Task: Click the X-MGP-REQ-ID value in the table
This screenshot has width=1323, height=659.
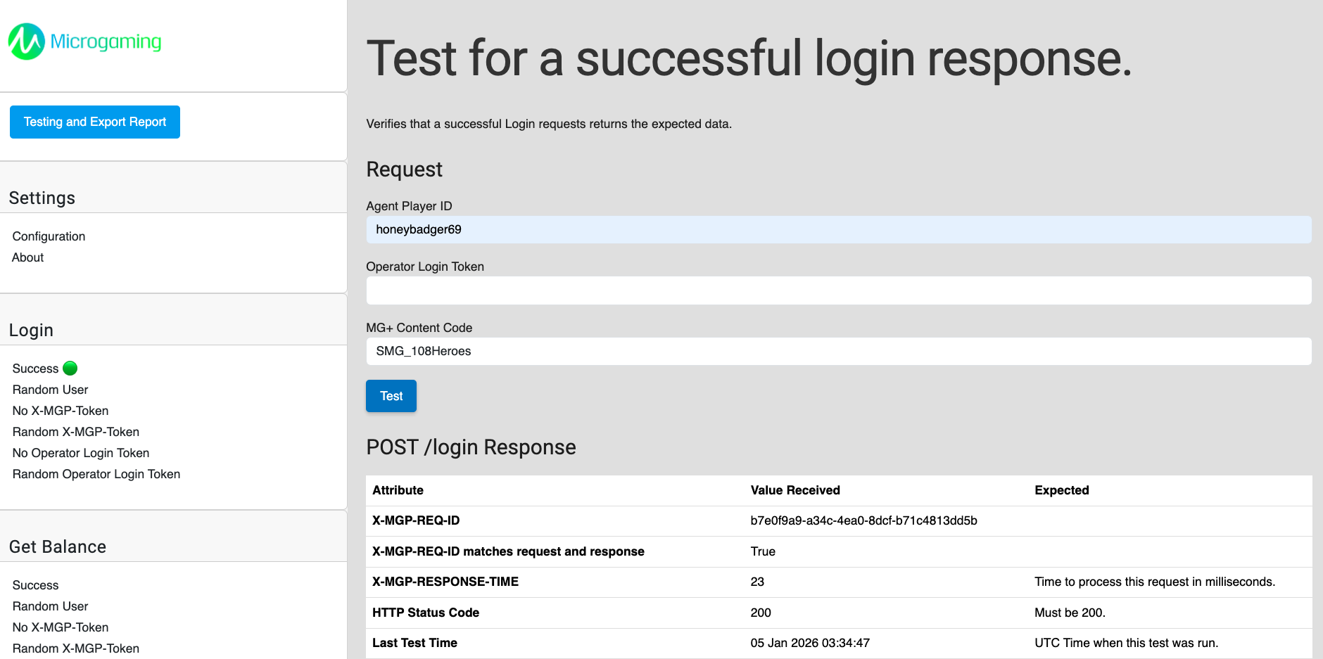Action: pos(863,520)
